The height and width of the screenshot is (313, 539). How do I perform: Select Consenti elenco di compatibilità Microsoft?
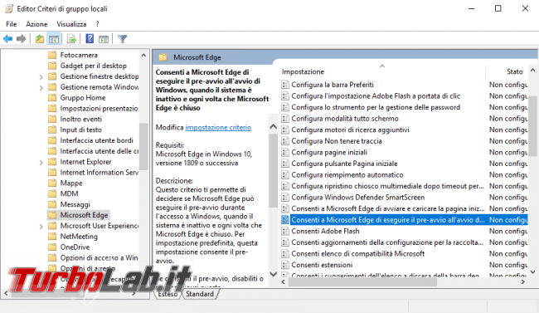coord(358,254)
